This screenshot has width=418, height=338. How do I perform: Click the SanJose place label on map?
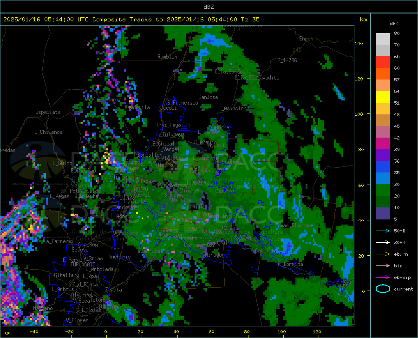tap(208, 97)
